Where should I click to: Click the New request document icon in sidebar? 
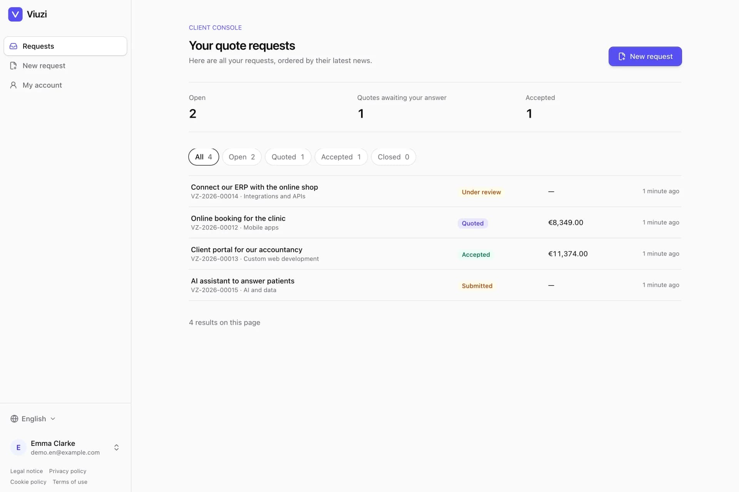click(13, 66)
